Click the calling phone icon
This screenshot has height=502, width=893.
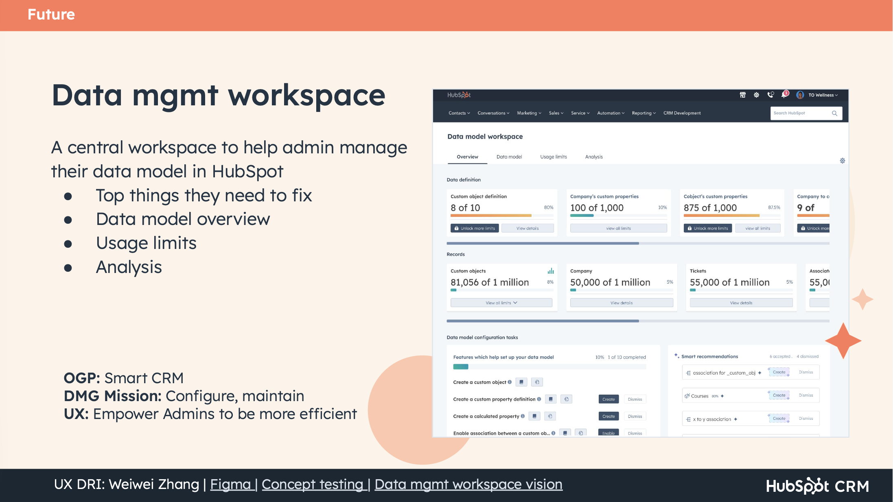coord(770,95)
